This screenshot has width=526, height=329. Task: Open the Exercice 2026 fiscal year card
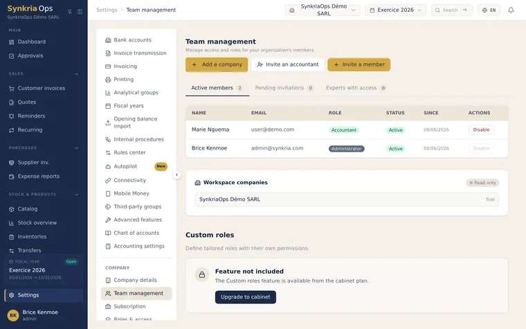point(44,270)
